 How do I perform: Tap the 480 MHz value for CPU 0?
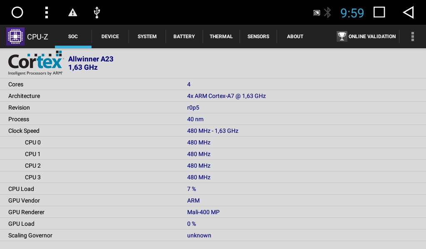199,142
